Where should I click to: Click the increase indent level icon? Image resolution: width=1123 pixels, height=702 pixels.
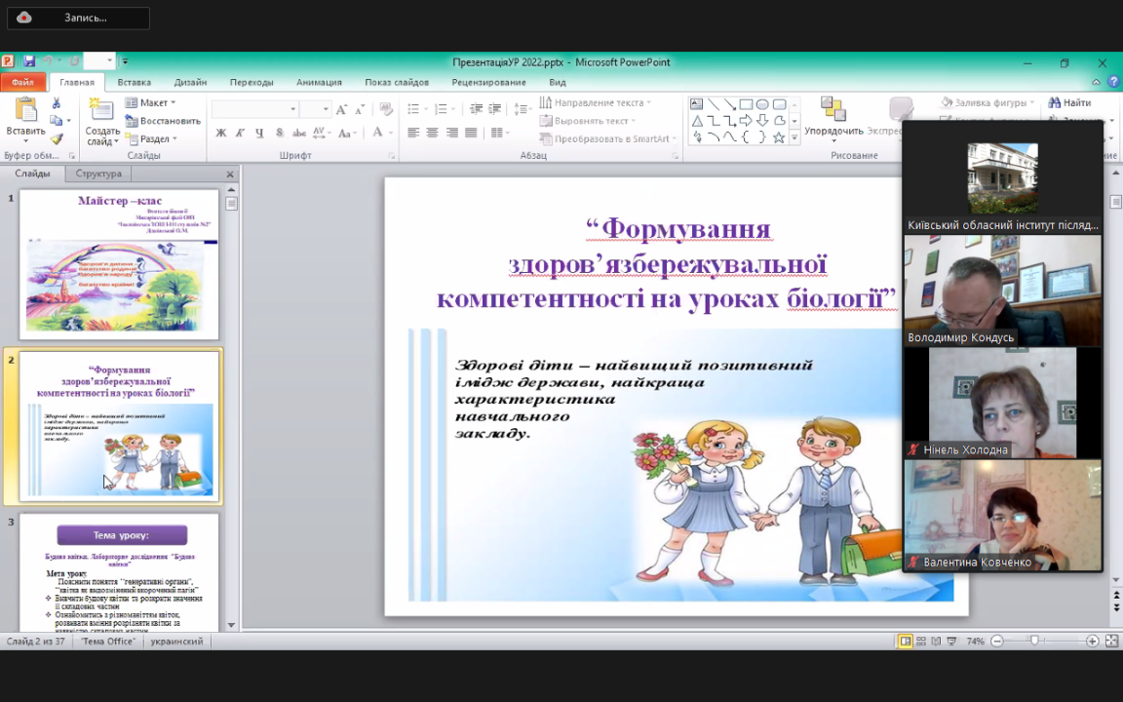tap(494, 109)
